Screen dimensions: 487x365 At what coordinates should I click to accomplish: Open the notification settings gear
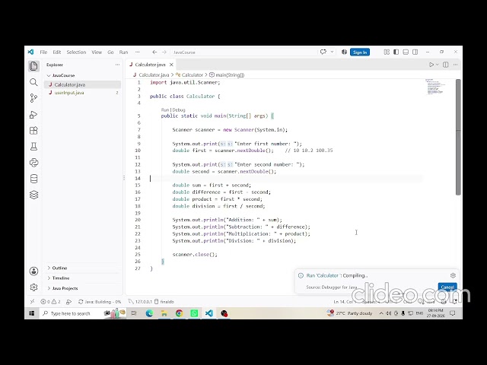[453, 275]
